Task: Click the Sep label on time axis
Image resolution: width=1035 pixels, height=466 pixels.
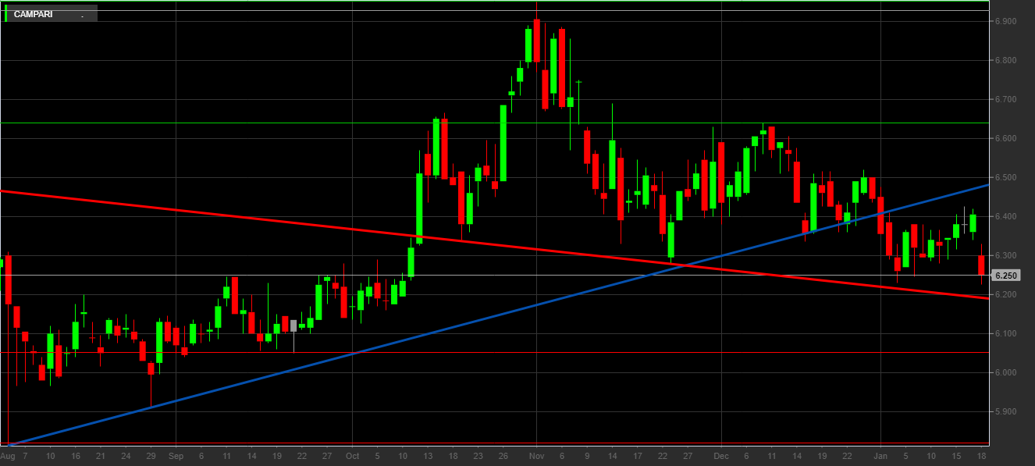Action: coord(176,456)
